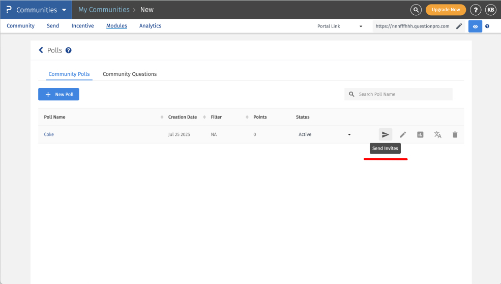
Task: Expand the Active status dropdown
Action: pyautogui.click(x=349, y=134)
